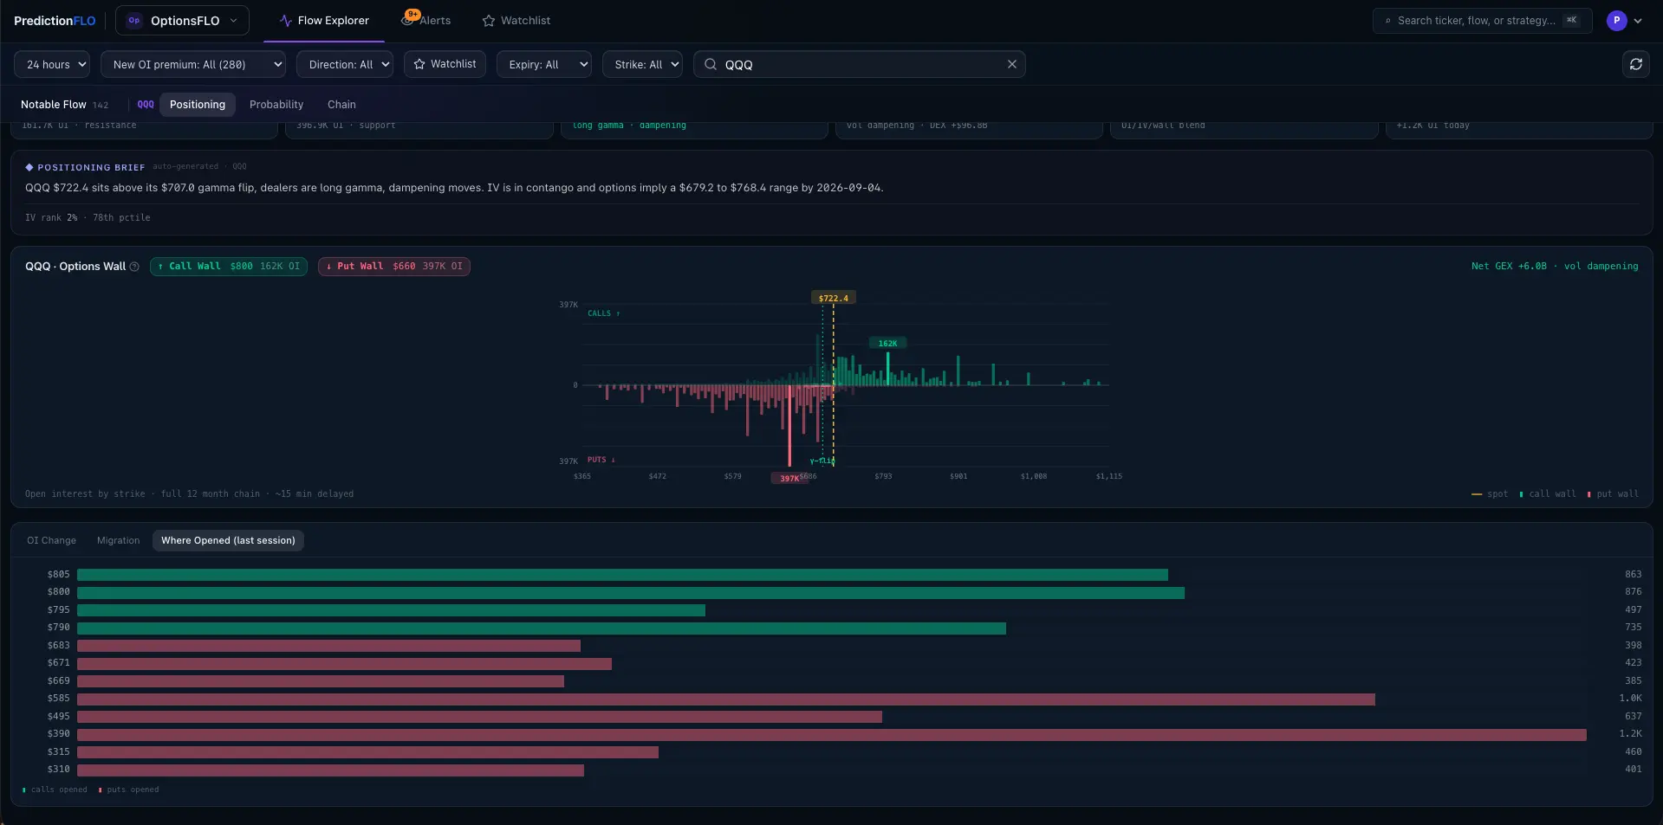This screenshot has height=825, width=1663.
Task: Click the Options Wall help info icon
Action: tap(134, 267)
